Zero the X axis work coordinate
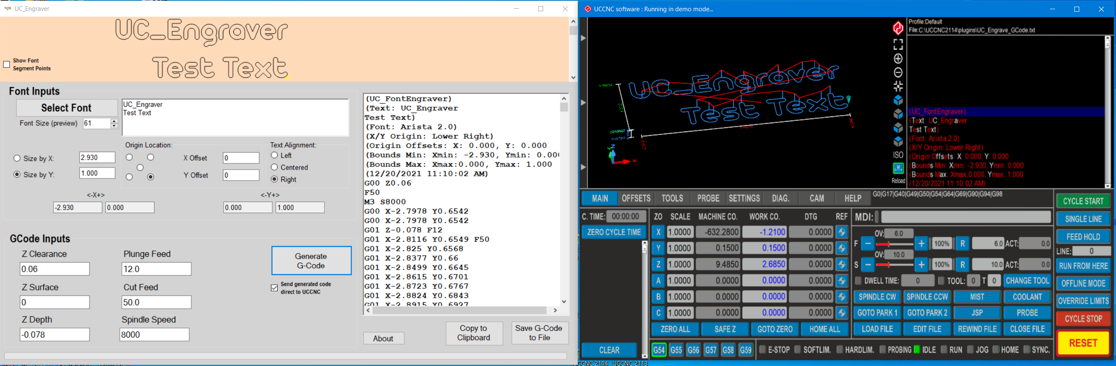The image size is (1116, 366). tap(658, 232)
